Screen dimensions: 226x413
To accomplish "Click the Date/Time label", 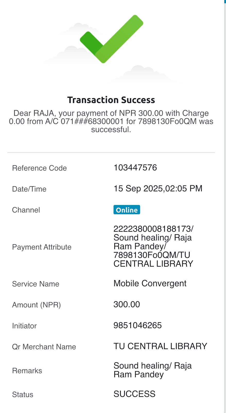I will point(29,189).
